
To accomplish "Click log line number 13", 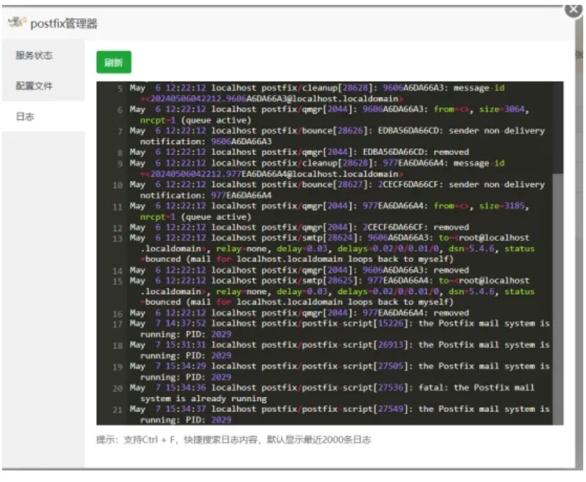I will pyautogui.click(x=117, y=239).
